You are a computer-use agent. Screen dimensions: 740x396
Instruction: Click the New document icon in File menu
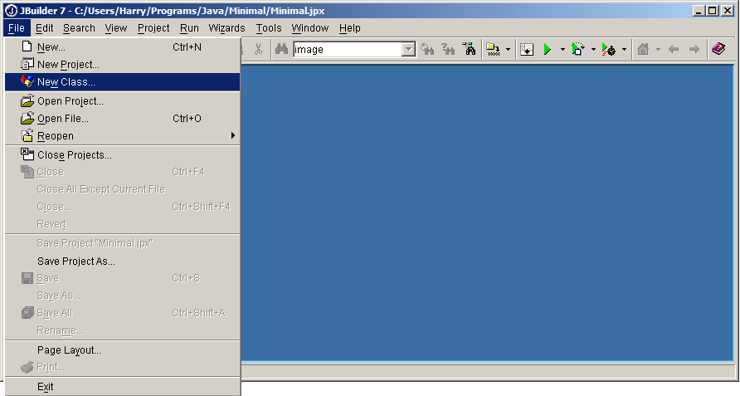(x=27, y=46)
